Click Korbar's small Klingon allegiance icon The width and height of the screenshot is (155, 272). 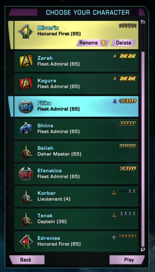click(114, 192)
